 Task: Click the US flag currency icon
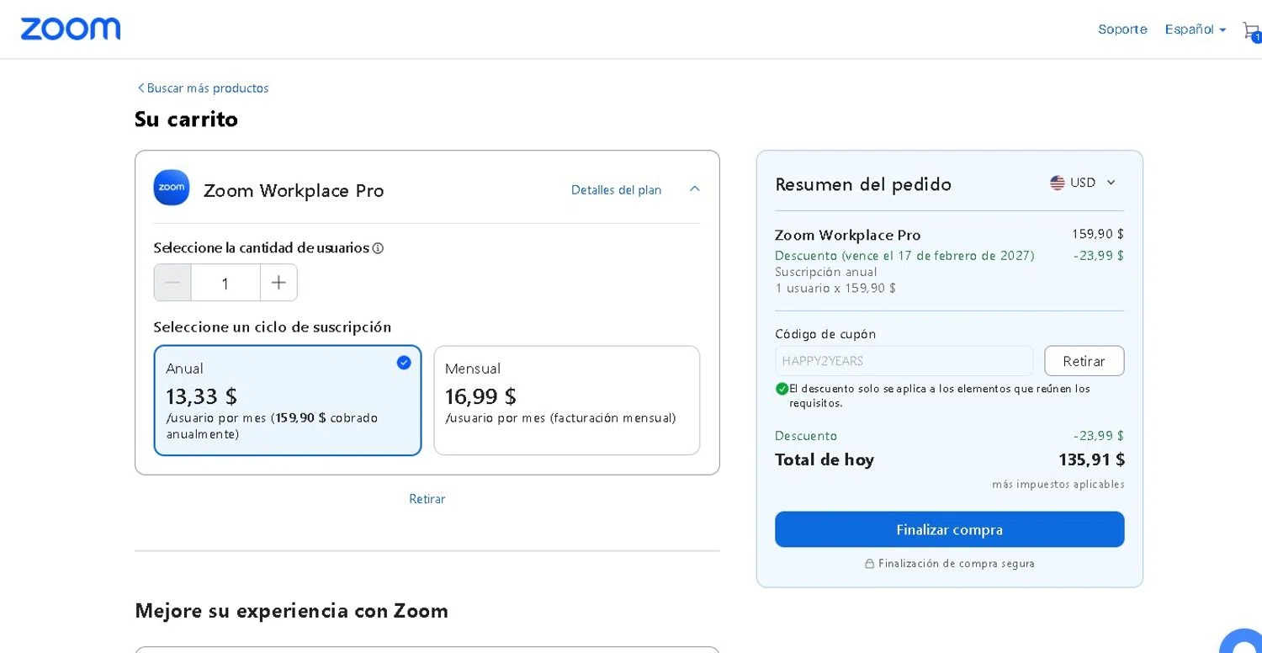tap(1058, 183)
